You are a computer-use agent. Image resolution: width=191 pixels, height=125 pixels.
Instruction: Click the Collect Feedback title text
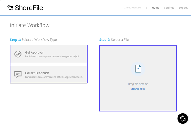(x=37, y=73)
